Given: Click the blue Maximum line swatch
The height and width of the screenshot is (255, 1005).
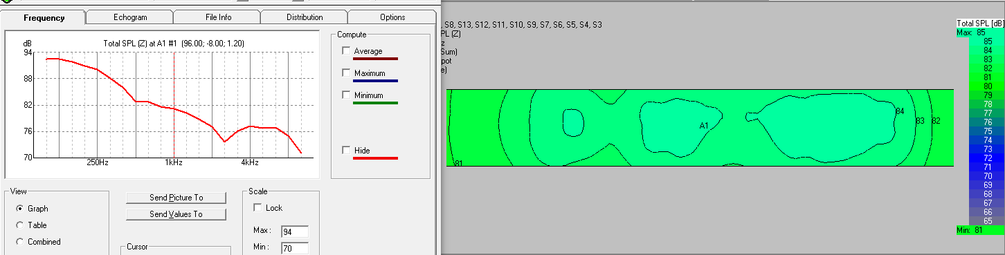Looking at the screenshot, I should [x=375, y=82].
